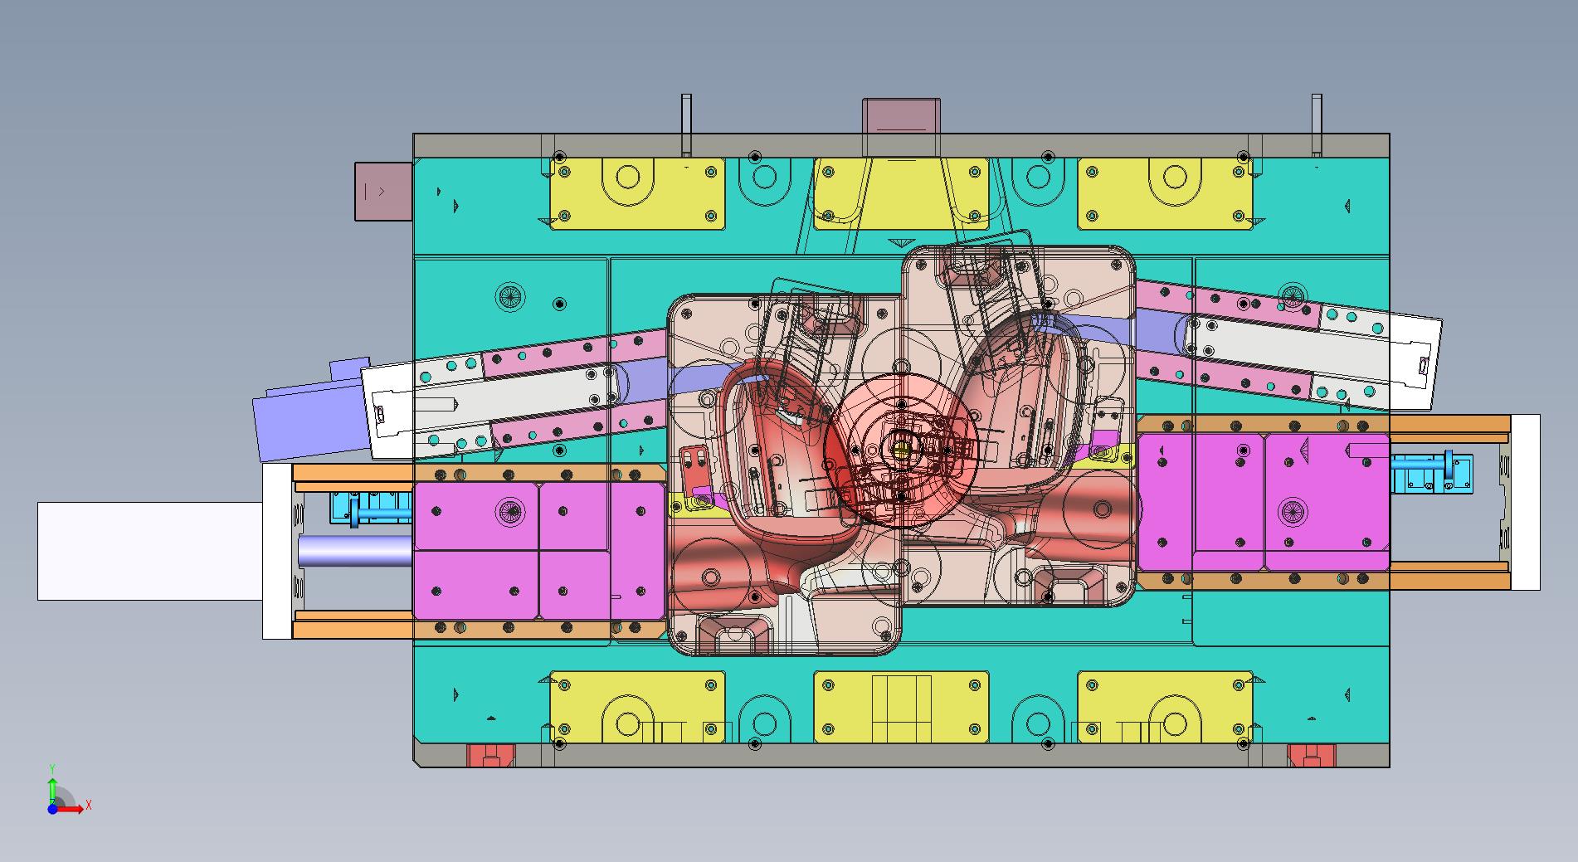Click the green Y axis arrow of triad
Image resolution: width=1578 pixels, height=862 pixels.
[x=52, y=788]
